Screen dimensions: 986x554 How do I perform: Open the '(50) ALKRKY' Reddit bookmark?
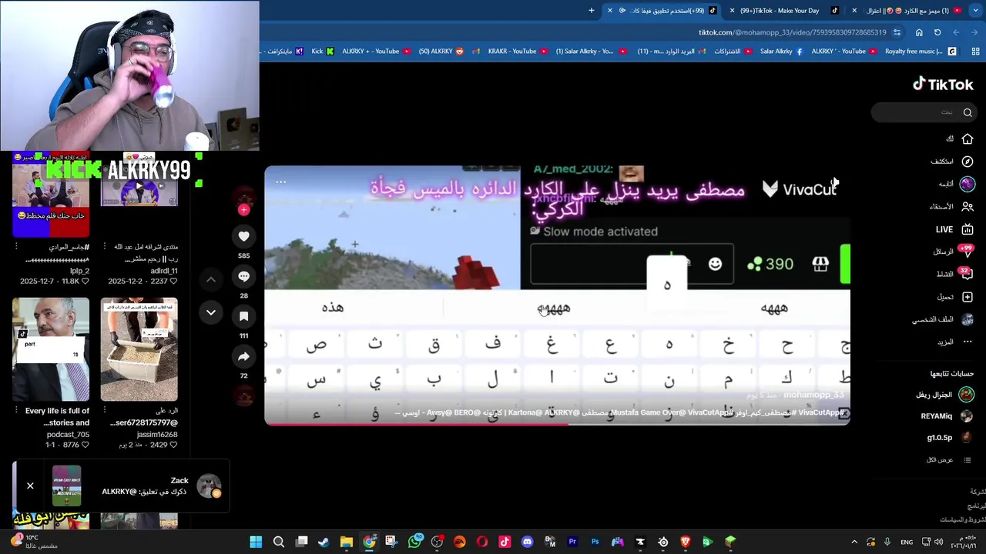(x=441, y=52)
